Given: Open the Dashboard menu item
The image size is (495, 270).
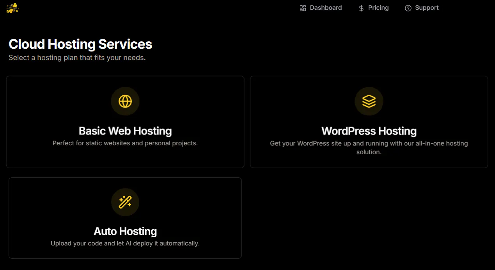Looking at the screenshot, I should pyautogui.click(x=321, y=8).
